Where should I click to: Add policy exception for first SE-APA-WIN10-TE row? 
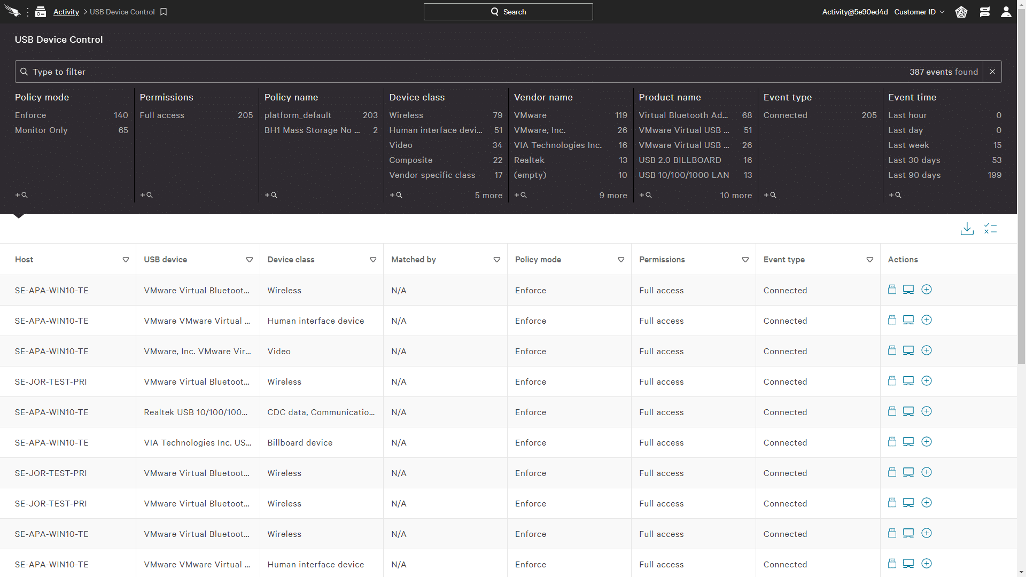[x=892, y=290]
